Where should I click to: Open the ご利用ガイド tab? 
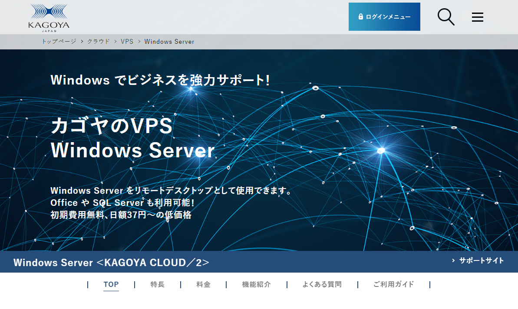[x=393, y=284]
